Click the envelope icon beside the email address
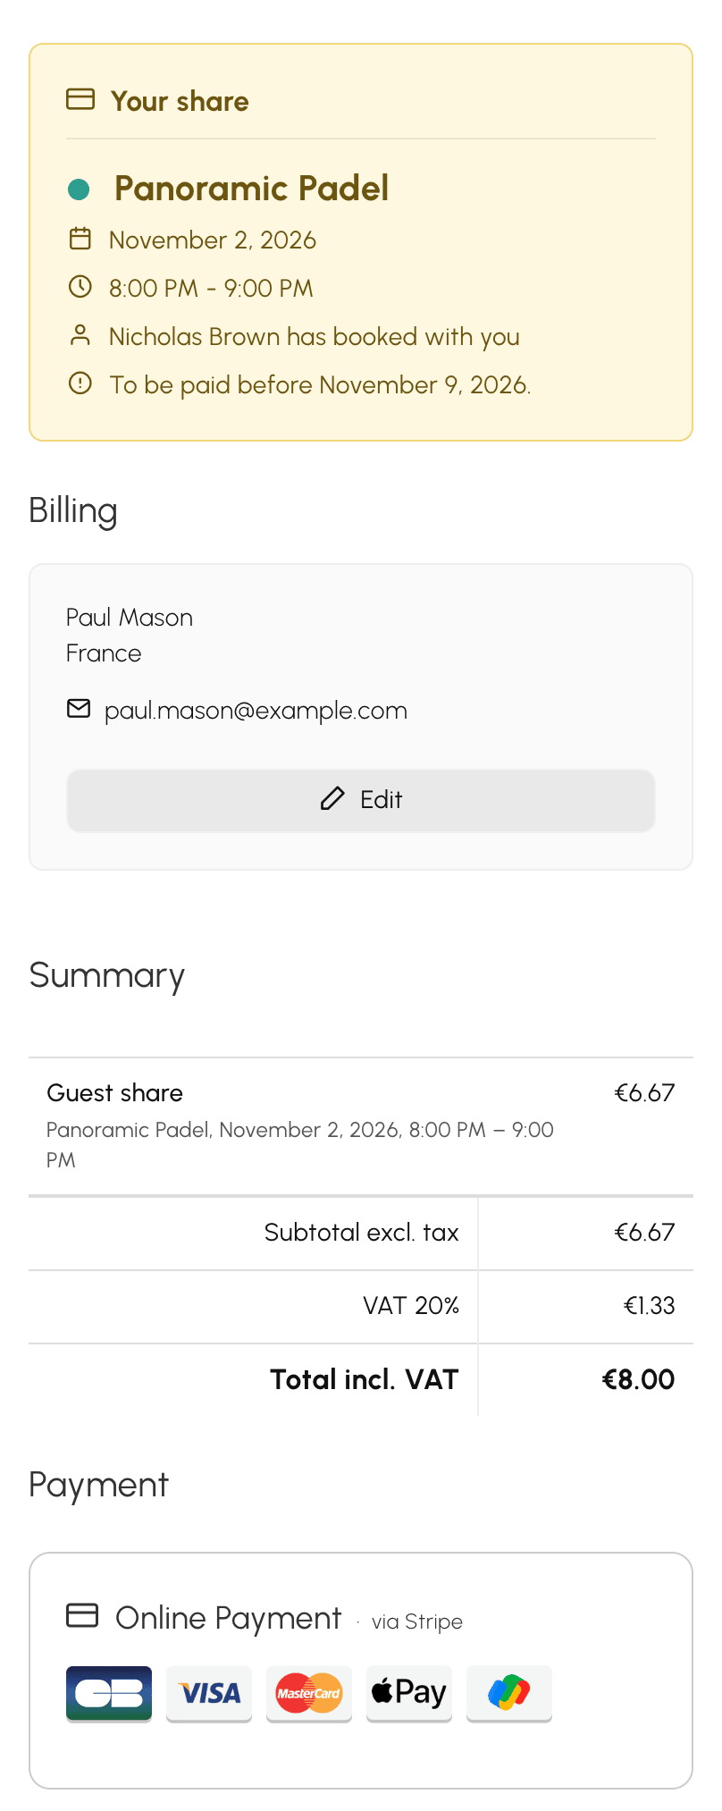Image resolution: width=722 pixels, height=1811 pixels. [x=79, y=709]
